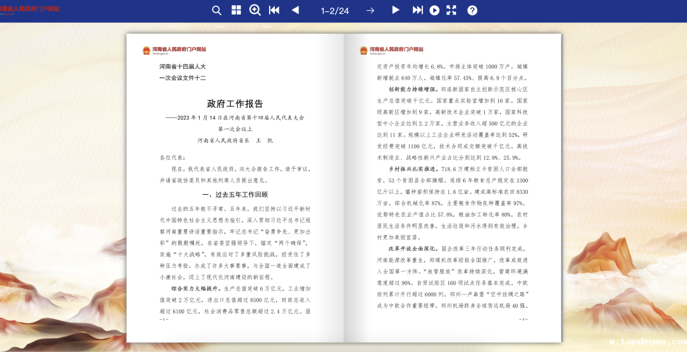Go to the previous page
This screenshot has height=352, width=687.
click(x=295, y=10)
